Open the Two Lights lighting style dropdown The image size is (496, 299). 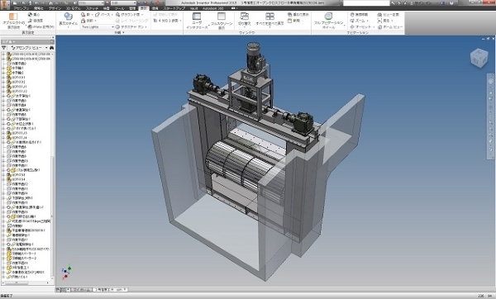coord(98,27)
